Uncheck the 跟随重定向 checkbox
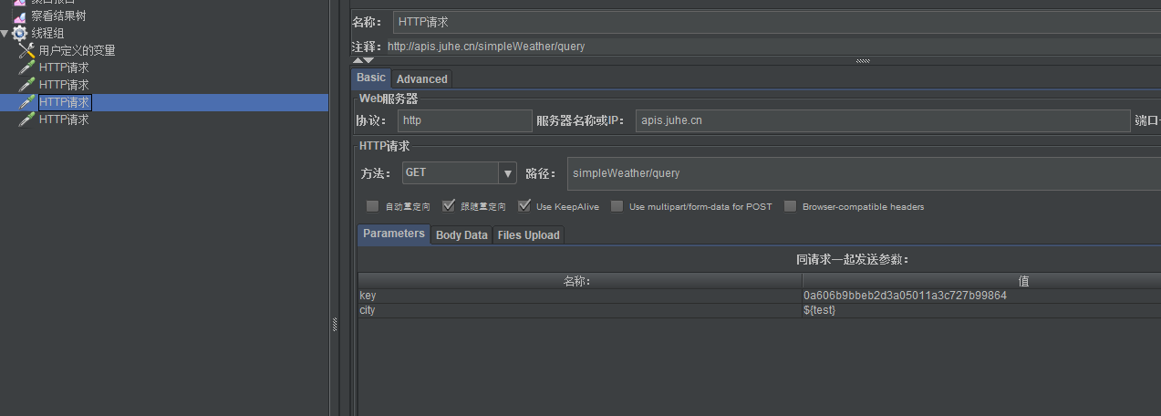This screenshot has height=416, width=1161. (x=448, y=206)
